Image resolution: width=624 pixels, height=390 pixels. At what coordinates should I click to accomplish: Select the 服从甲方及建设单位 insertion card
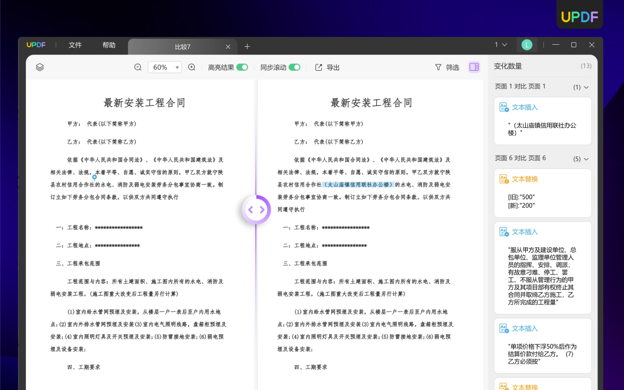543,268
